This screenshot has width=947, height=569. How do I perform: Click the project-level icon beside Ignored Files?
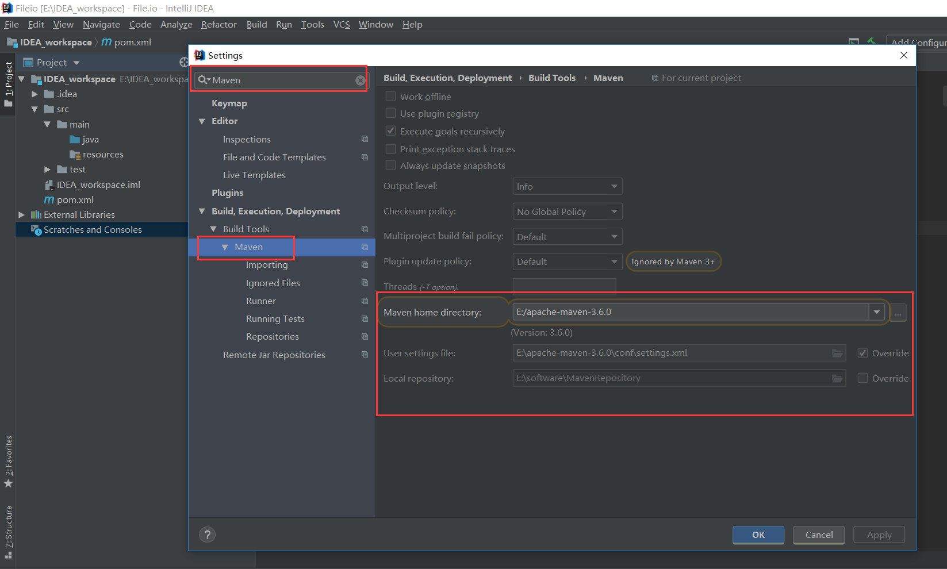click(x=365, y=283)
